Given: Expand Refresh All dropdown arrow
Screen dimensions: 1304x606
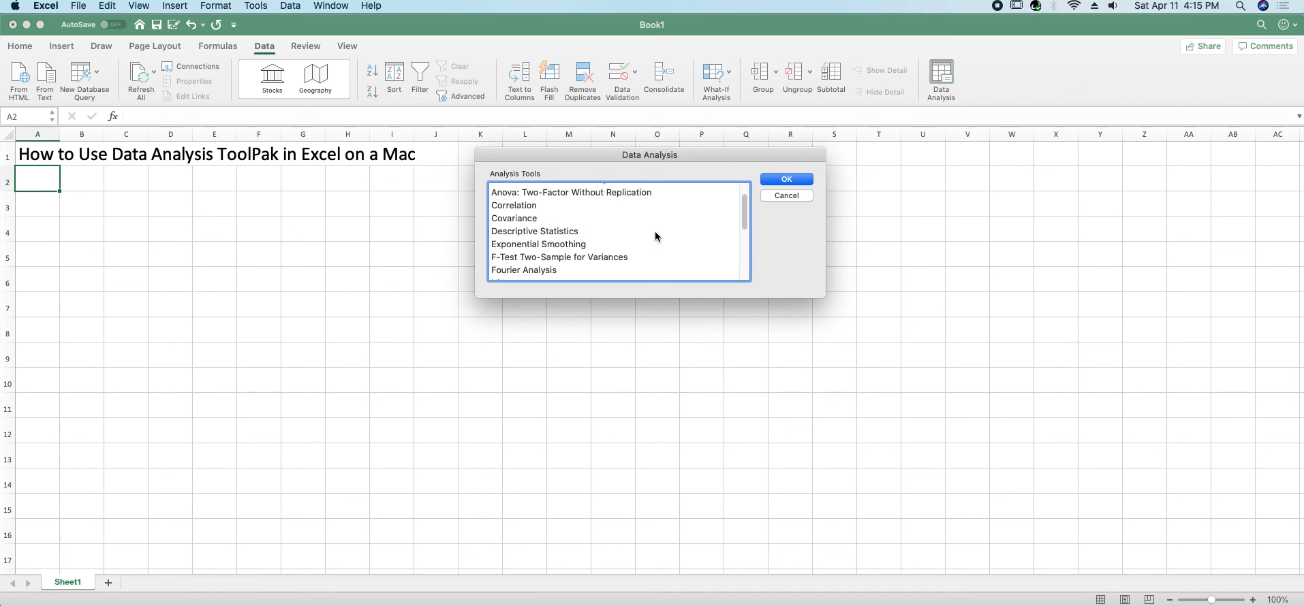Looking at the screenshot, I should click(154, 71).
